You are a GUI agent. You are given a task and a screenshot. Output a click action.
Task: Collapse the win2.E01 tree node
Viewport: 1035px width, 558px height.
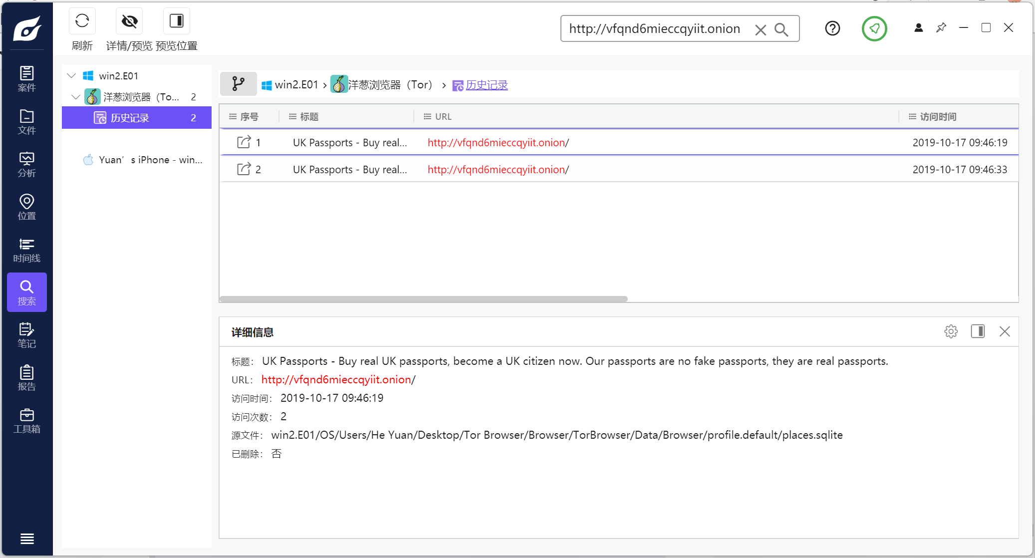(x=71, y=76)
